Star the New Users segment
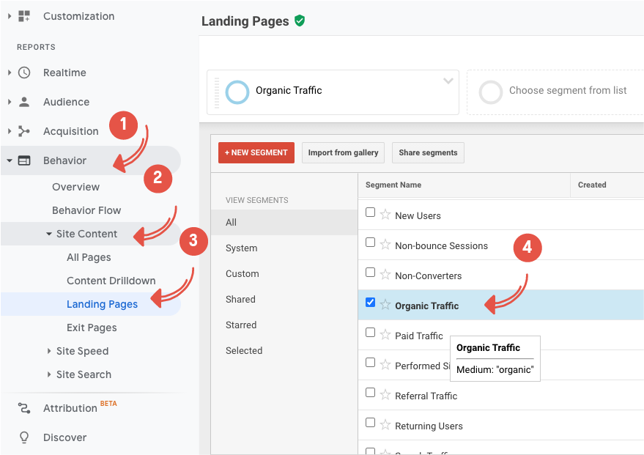 pyautogui.click(x=385, y=215)
